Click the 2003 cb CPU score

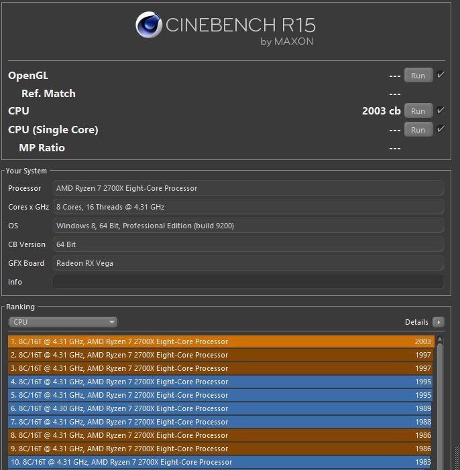(x=381, y=111)
